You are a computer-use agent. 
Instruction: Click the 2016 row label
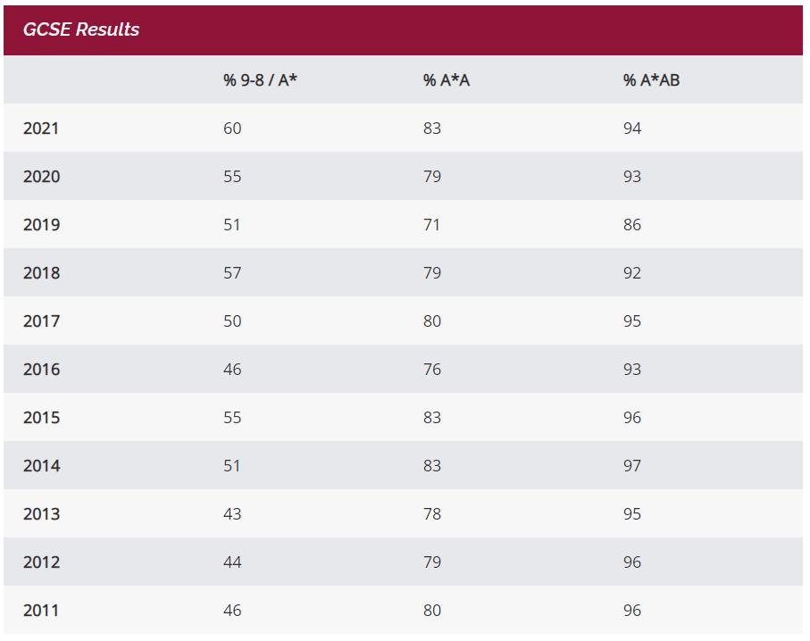[x=41, y=370]
